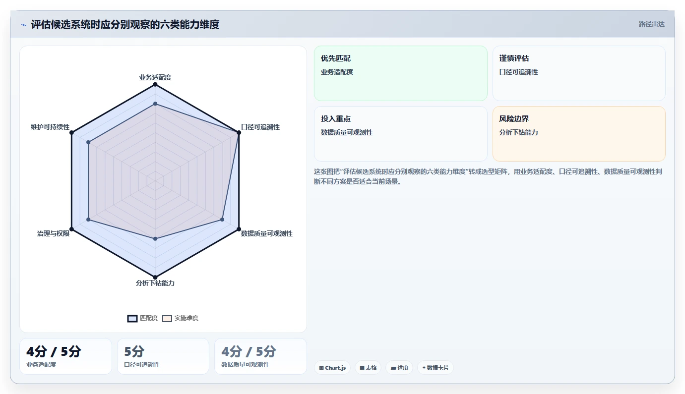This screenshot has width=685, height=394.
Task: Click the 口径可追溯性 axis label on the radar
Action: [260, 127]
